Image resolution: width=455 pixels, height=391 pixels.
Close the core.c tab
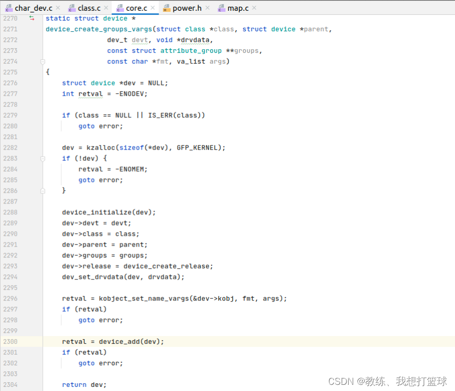click(153, 8)
